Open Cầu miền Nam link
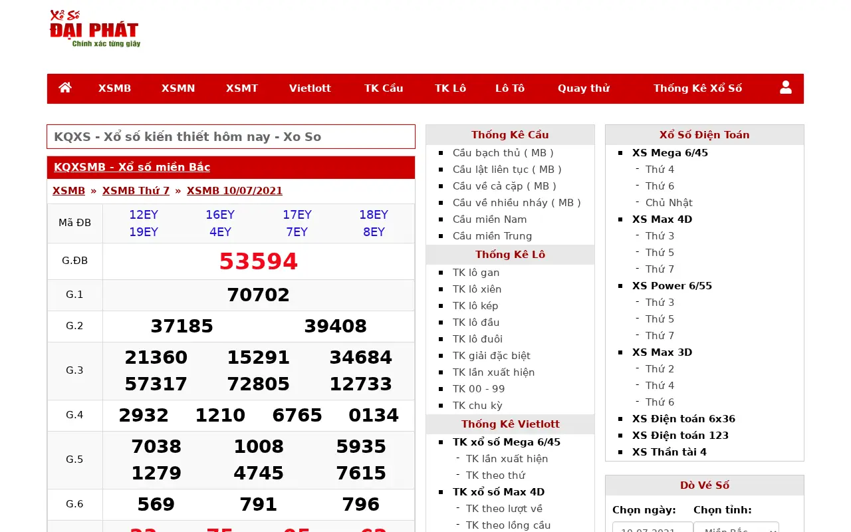 pos(490,219)
